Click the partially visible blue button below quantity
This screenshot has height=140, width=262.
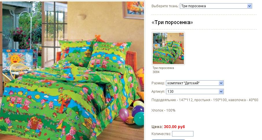pos(168,139)
